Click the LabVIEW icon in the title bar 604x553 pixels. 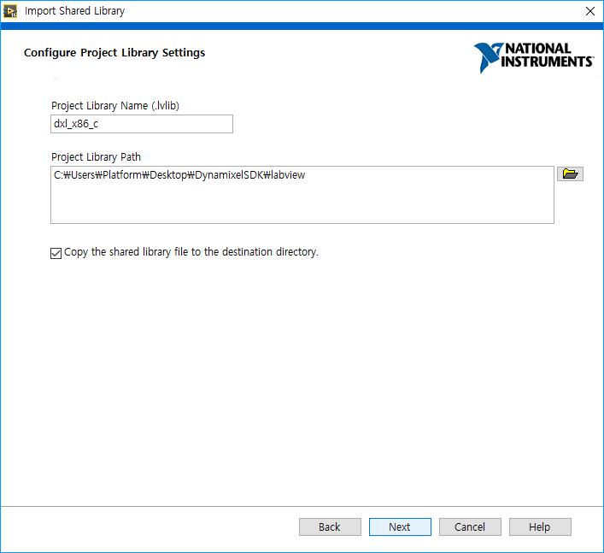coord(11,11)
